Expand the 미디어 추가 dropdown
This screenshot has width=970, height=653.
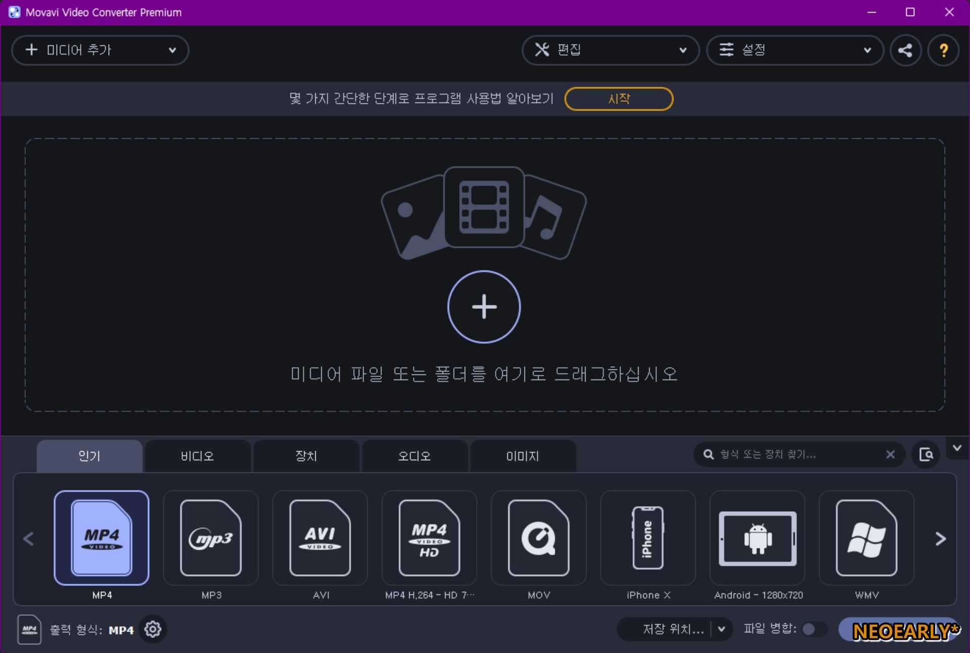click(x=172, y=50)
